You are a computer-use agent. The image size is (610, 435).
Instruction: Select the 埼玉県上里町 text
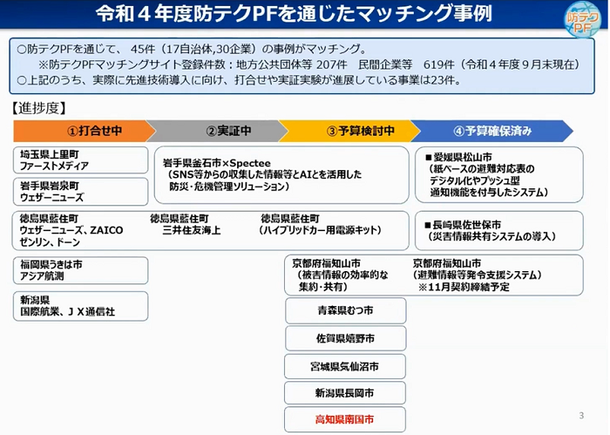[50, 154]
